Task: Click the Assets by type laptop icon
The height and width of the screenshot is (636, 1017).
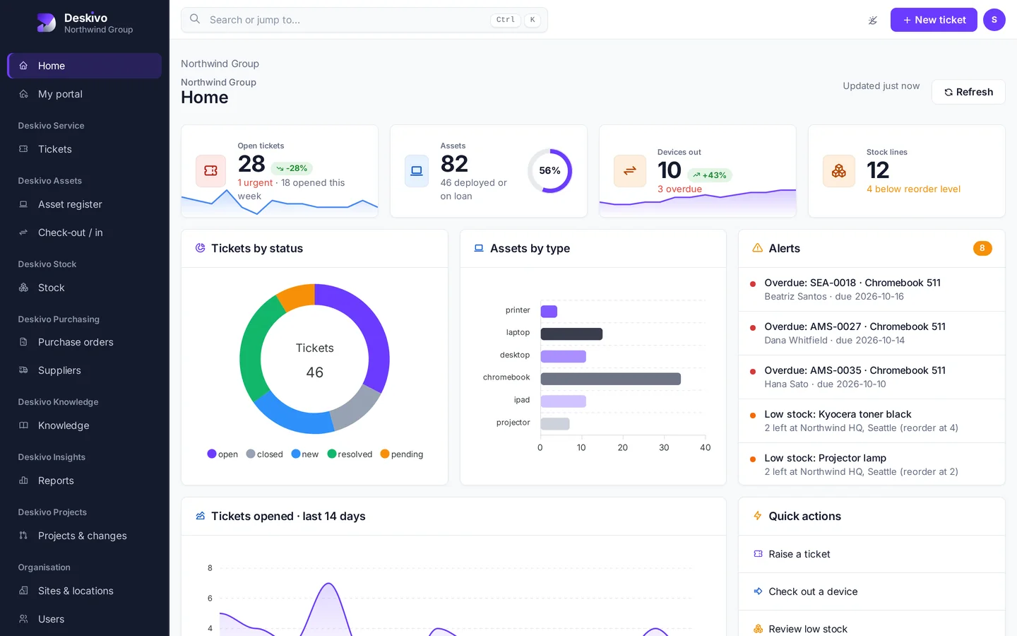Action: pyautogui.click(x=479, y=248)
